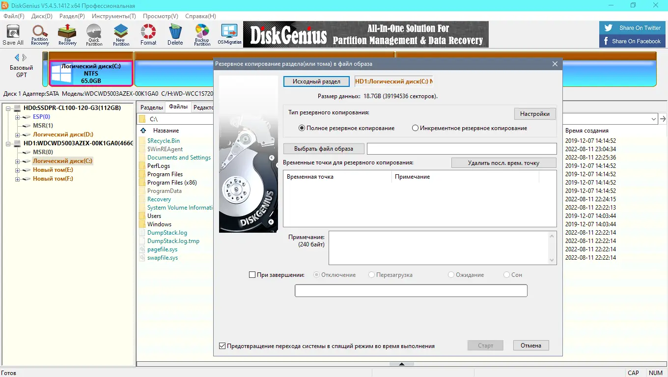Select Полное резервное копирование radio button
Image resolution: width=668 pixels, height=377 pixels.
click(302, 128)
